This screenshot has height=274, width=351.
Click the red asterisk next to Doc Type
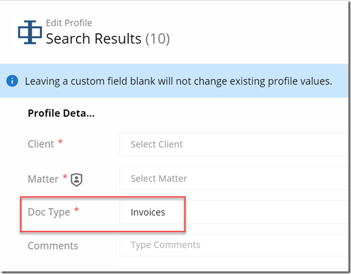pos(76,210)
